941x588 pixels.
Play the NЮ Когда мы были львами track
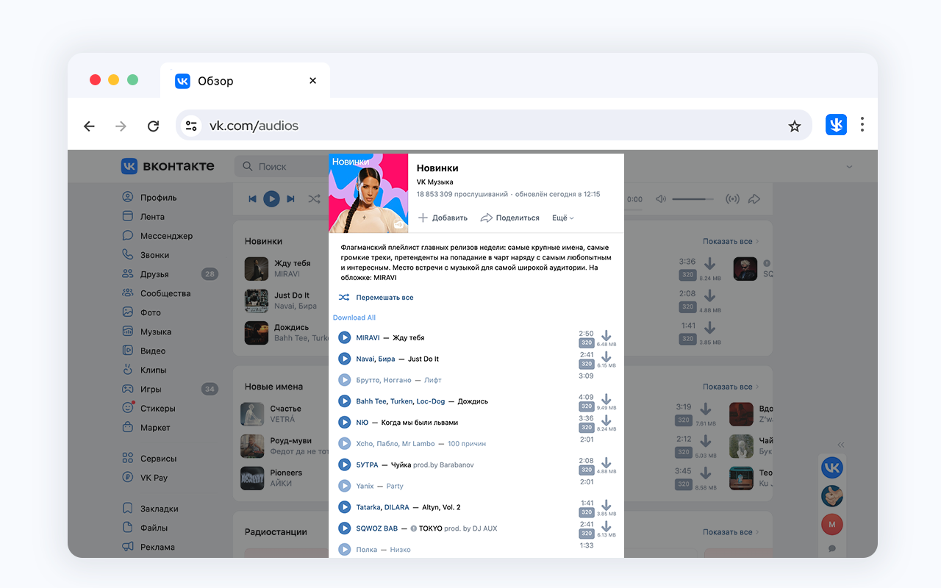click(344, 423)
